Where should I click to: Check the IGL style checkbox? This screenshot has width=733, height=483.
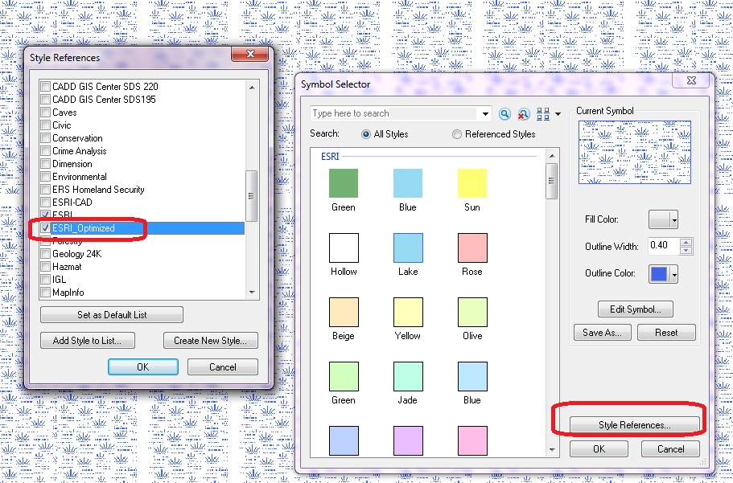pos(45,280)
